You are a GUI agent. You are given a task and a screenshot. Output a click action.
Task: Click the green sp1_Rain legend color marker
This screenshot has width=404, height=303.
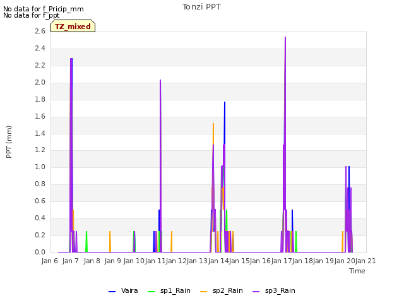(151, 292)
